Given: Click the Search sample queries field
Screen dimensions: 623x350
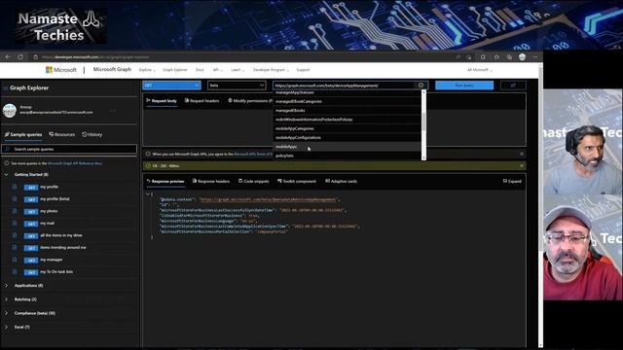Looking at the screenshot, I should click(69, 149).
